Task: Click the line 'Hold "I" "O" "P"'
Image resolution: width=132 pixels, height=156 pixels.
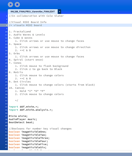Action: click(x=30, y=91)
